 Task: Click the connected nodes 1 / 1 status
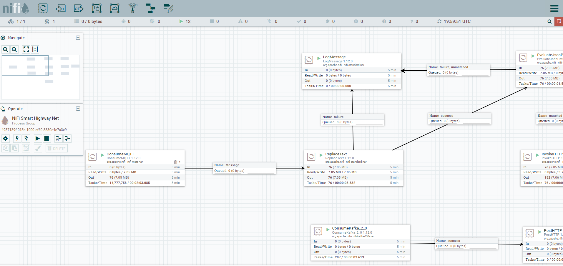tap(17, 21)
